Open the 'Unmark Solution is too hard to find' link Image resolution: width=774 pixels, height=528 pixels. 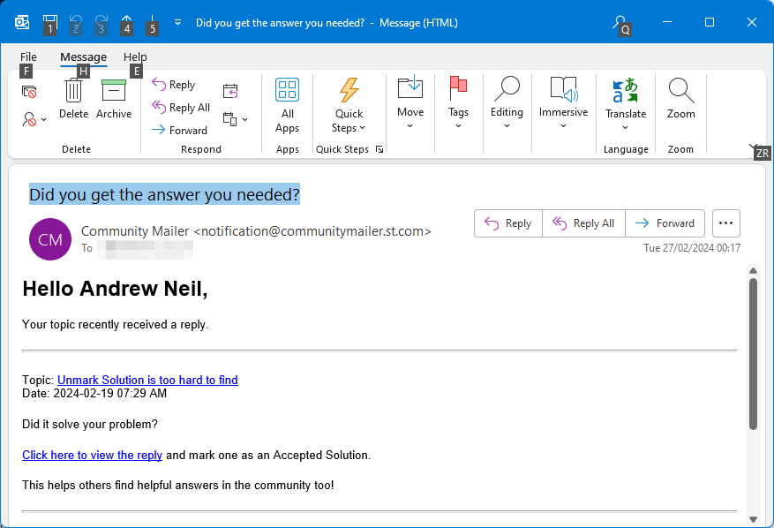coord(147,380)
